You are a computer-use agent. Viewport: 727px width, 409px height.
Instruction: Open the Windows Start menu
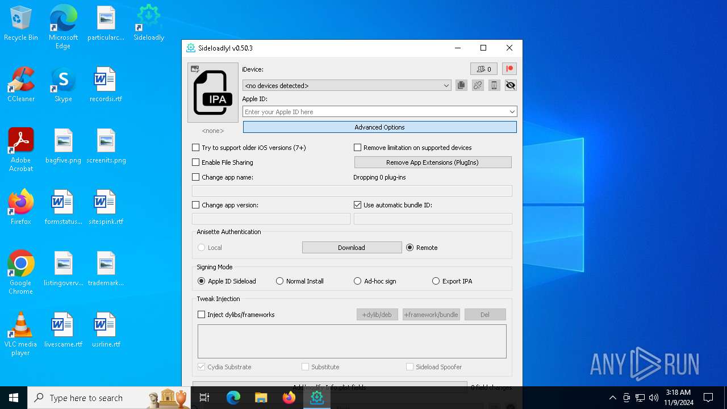pyautogui.click(x=14, y=398)
